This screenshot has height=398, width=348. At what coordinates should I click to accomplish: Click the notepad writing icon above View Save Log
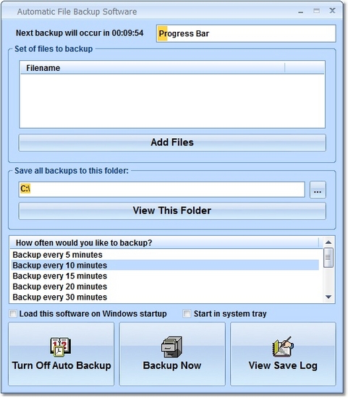point(283,347)
